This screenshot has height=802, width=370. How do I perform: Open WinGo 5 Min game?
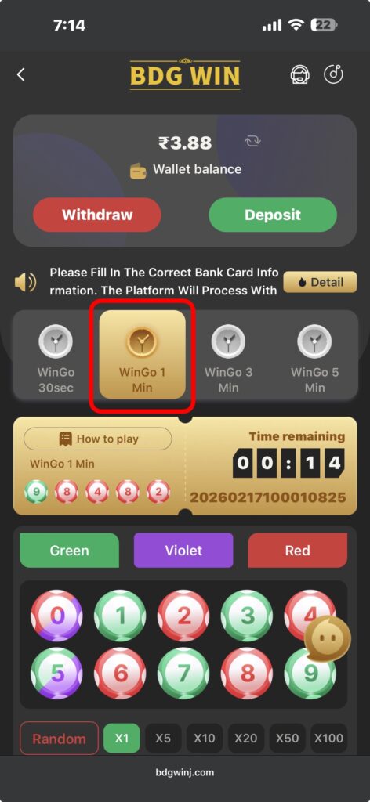[x=314, y=356]
